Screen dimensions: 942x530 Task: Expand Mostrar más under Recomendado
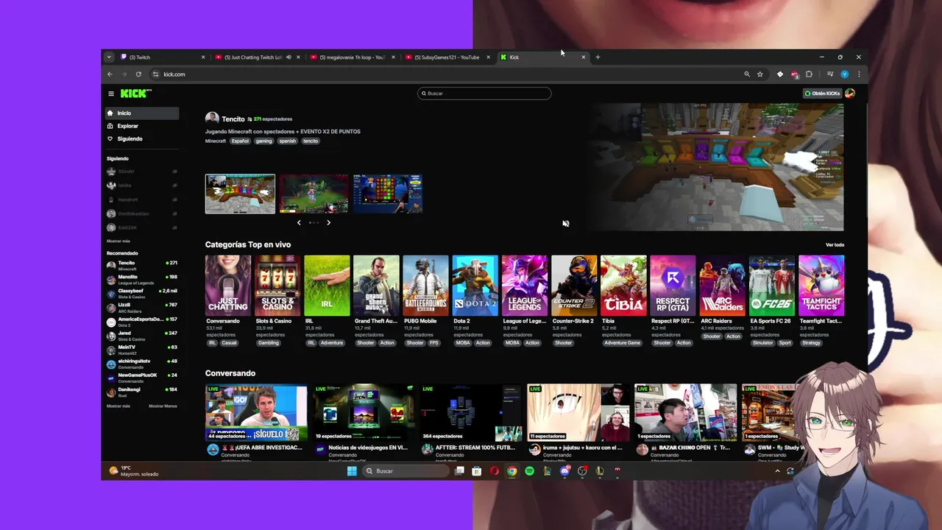point(118,406)
